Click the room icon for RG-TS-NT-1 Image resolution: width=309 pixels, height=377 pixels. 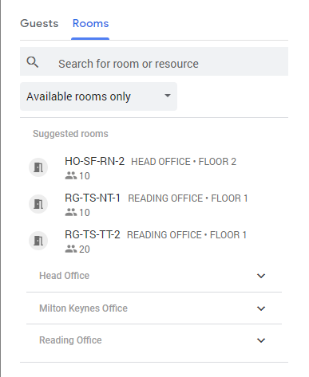pos(38,204)
